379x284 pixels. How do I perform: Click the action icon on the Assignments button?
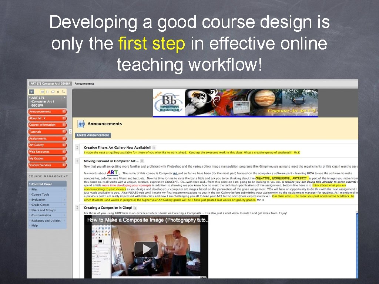[64, 138]
